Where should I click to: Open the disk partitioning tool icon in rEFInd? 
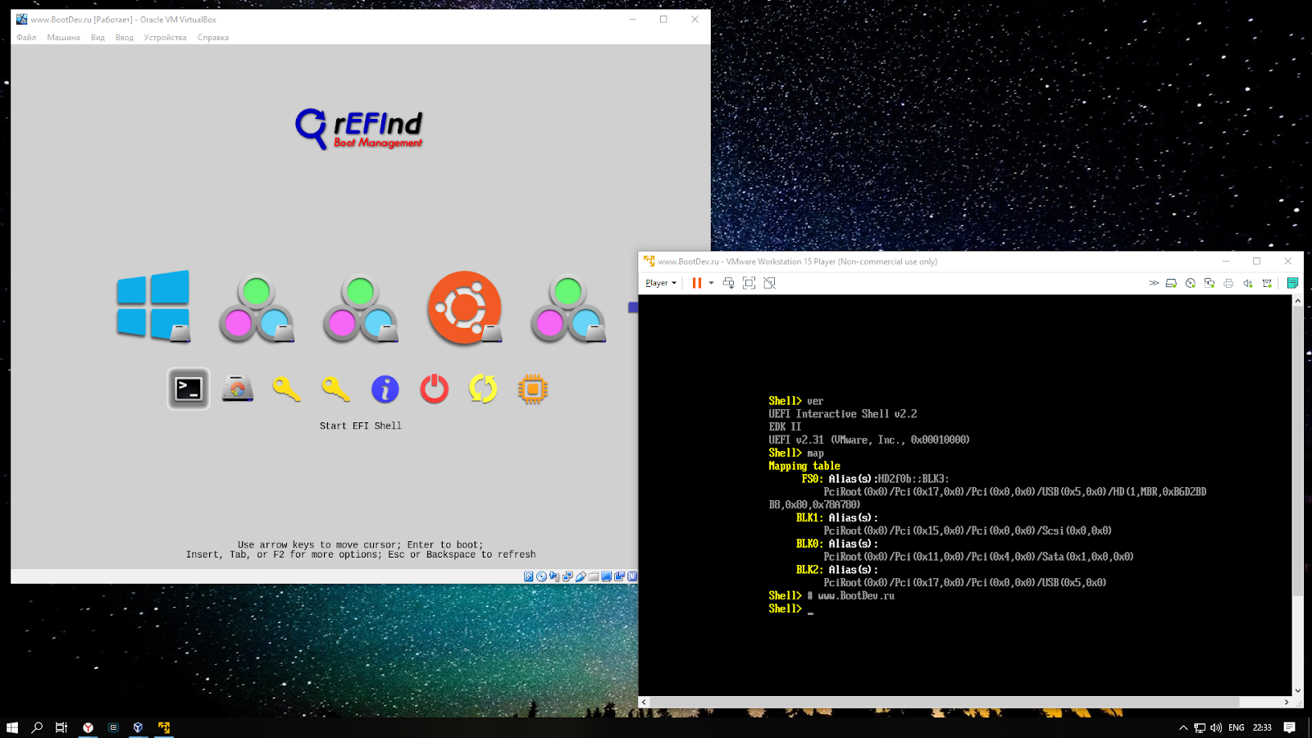238,389
